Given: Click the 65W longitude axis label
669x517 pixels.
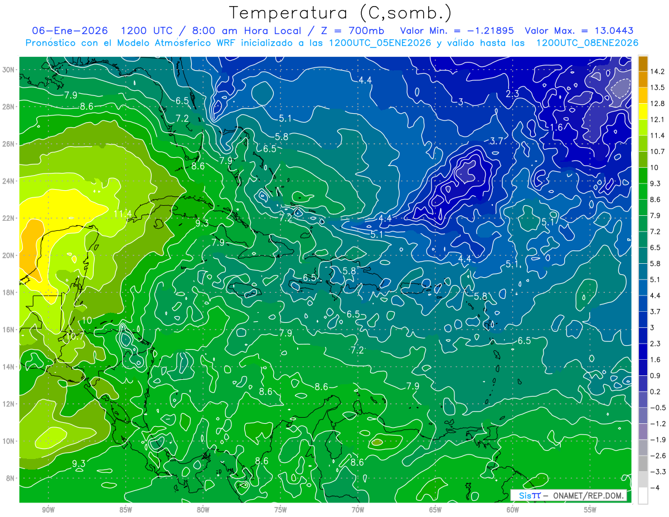Looking at the screenshot, I should (435, 510).
